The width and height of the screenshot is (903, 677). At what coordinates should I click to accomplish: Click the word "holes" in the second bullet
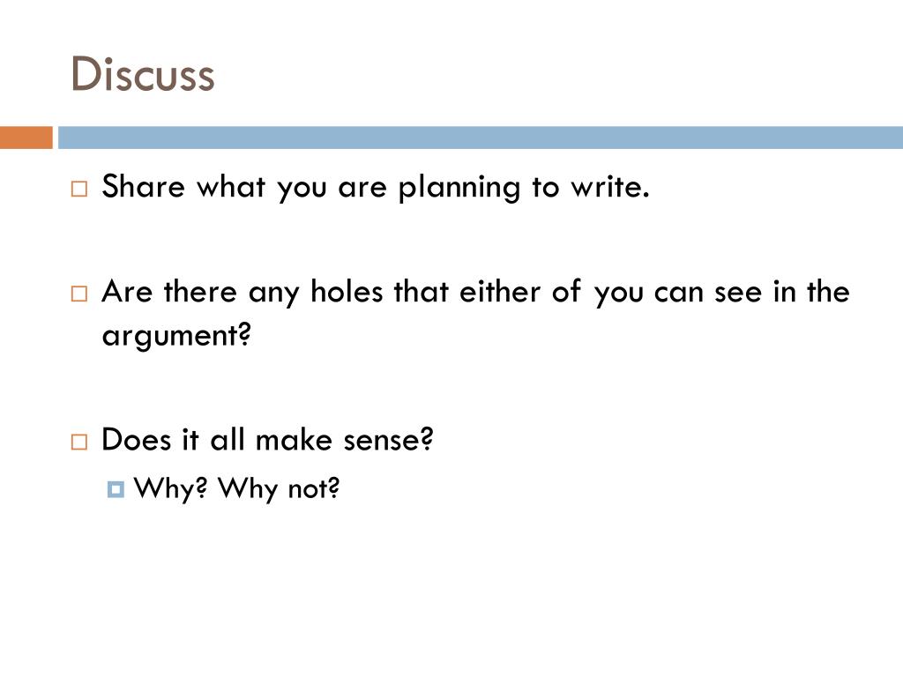click(x=346, y=292)
